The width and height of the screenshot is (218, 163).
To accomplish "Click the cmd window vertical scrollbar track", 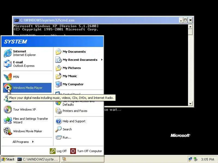I will click(x=190, y=68).
